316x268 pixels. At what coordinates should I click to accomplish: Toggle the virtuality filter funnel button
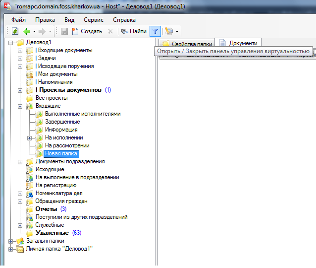coord(155,31)
